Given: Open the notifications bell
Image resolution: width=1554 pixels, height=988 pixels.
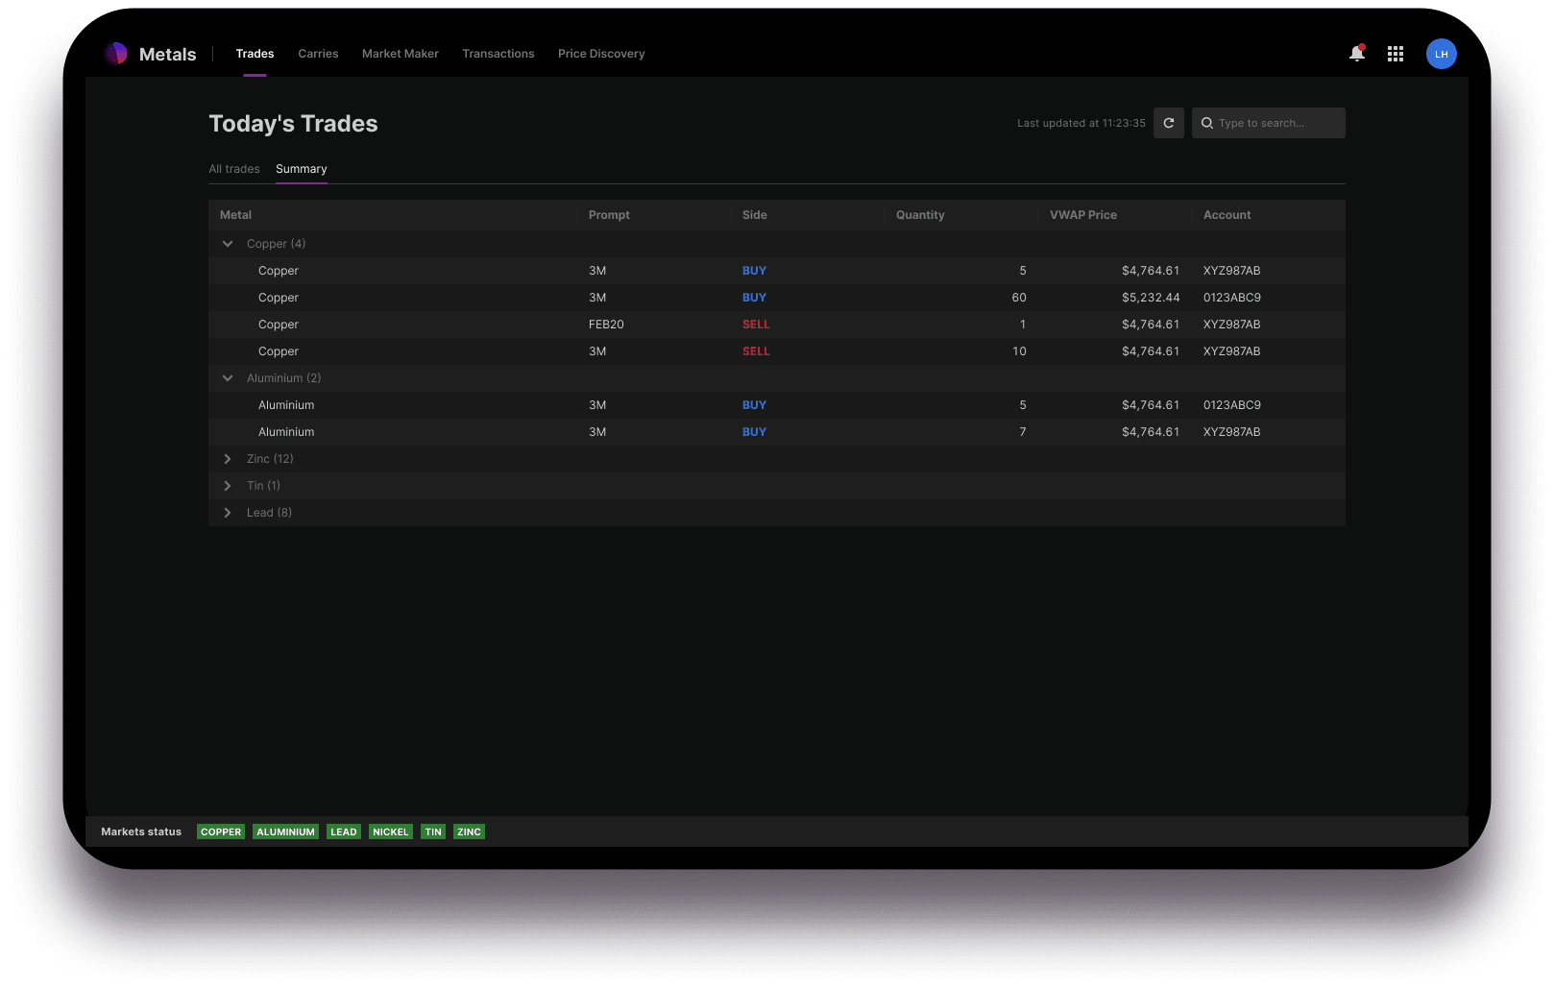Looking at the screenshot, I should click(1357, 54).
